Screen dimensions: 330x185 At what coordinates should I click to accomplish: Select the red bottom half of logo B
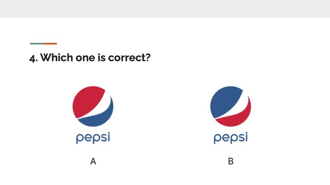tap(238, 118)
